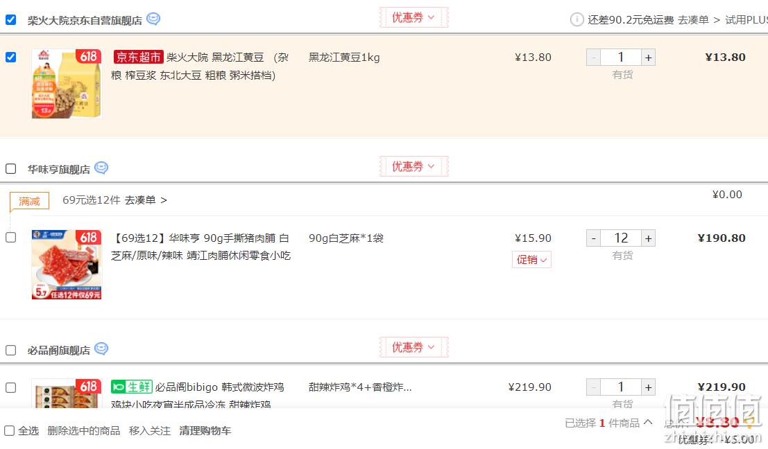This screenshot has width=768, height=449.
Task: Open 柴火大院京东自营旗舰店 store page
Action: pyautogui.click(x=85, y=20)
